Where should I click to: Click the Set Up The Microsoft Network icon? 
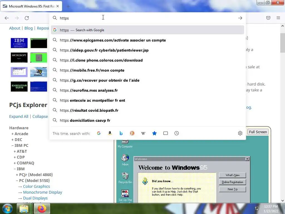[125, 196]
